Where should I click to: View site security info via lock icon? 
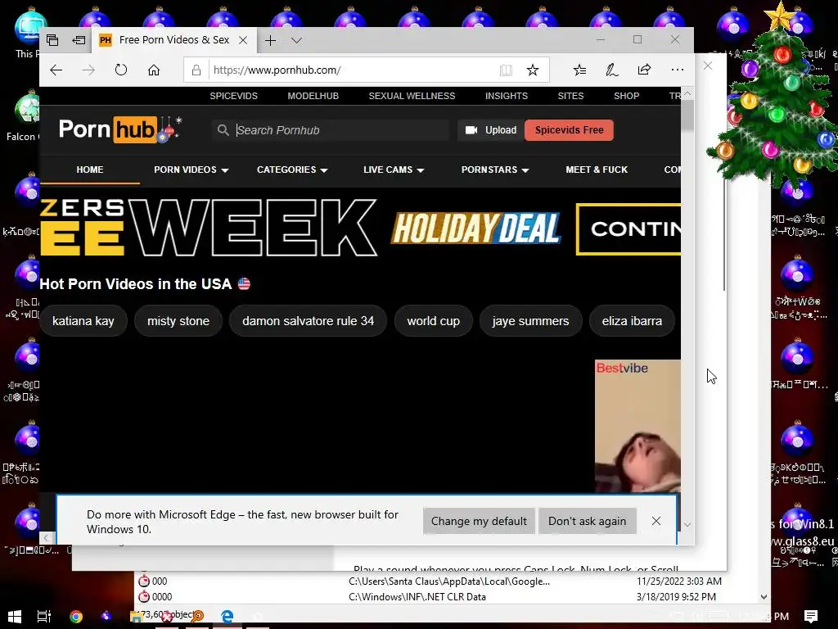[196, 70]
